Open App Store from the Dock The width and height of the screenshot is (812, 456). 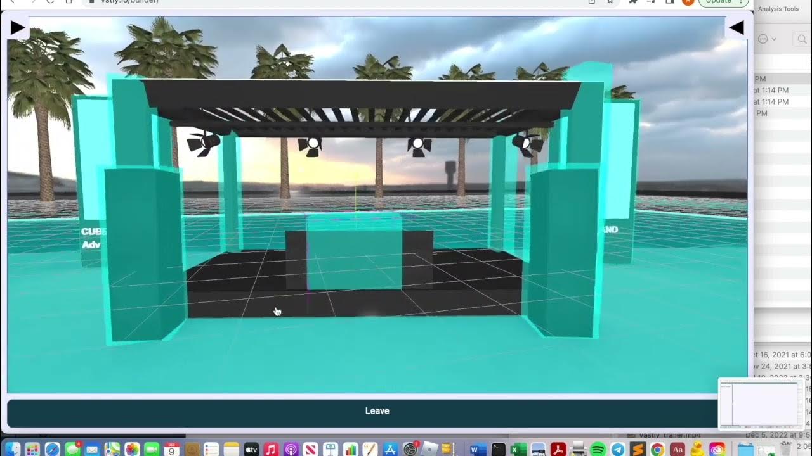390,449
